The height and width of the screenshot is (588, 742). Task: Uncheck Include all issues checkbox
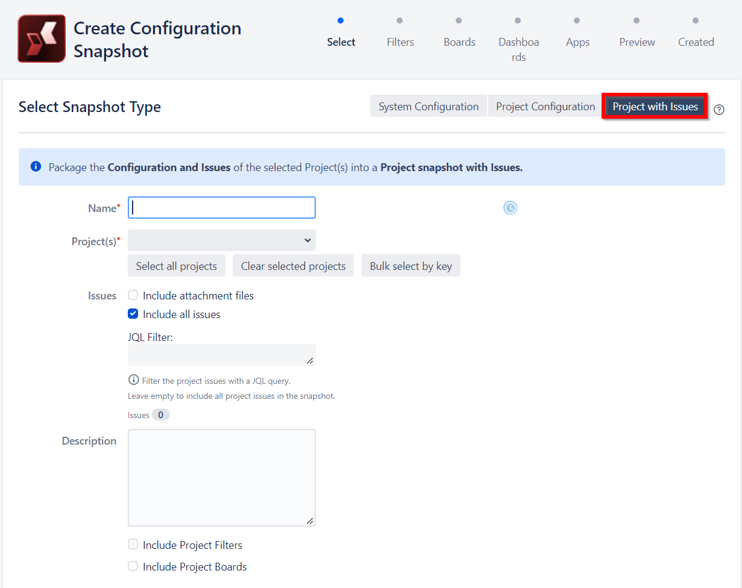(133, 314)
